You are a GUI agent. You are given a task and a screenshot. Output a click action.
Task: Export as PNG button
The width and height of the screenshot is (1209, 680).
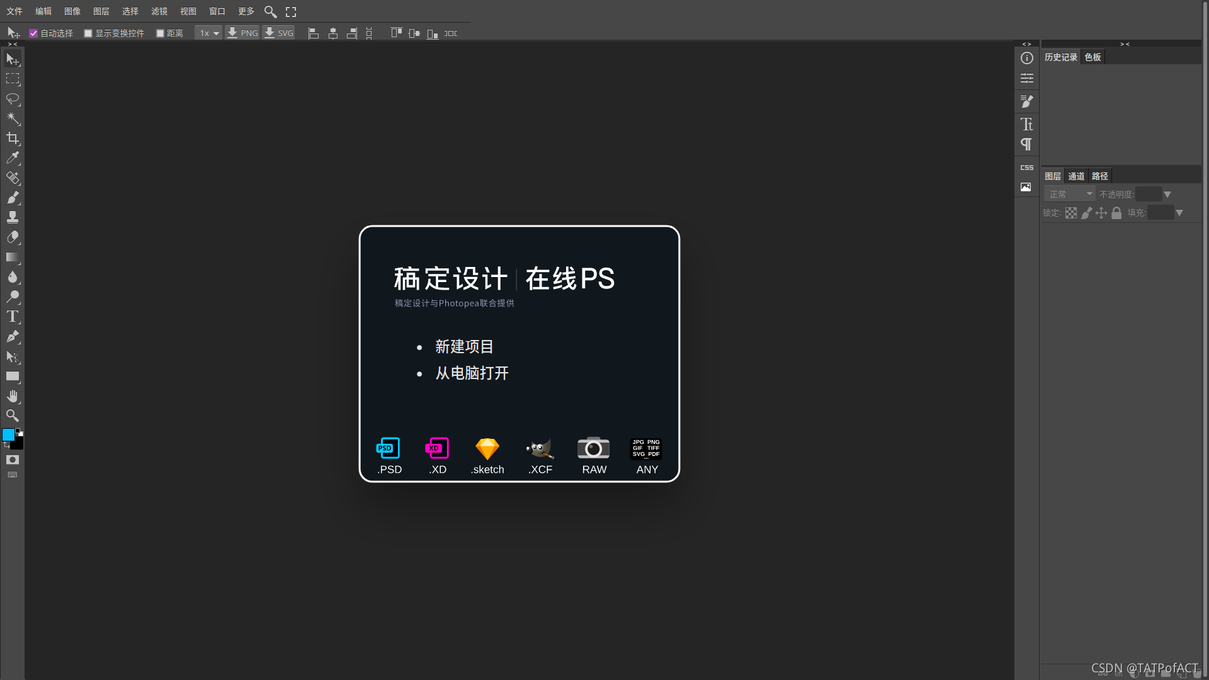click(242, 33)
